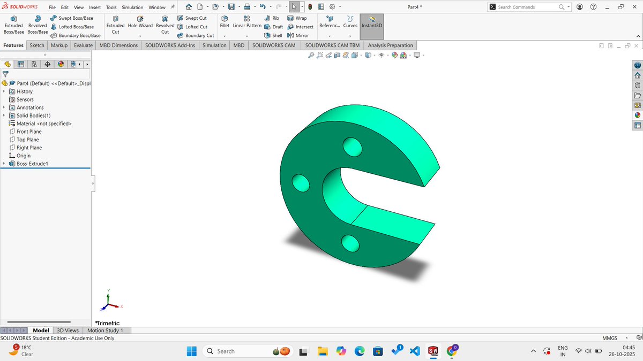The image size is (643, 361).
Task: Open the DimXpertManager crosshair tab
Action: pyautogui.click(x=47, y=64)
